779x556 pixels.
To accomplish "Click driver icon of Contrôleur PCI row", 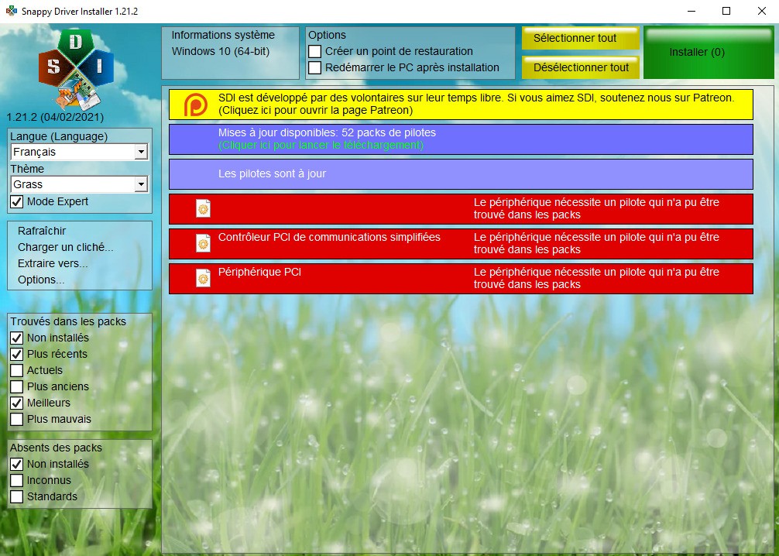I will pyautogui.click(x=203, y=243).
